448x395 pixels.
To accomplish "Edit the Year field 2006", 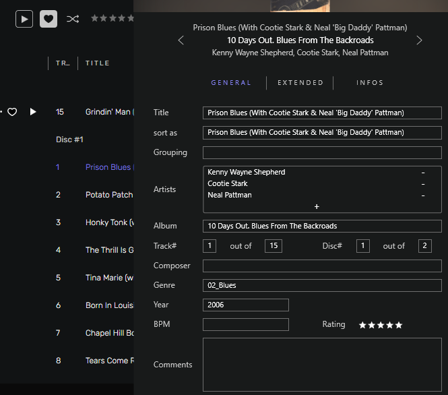I will (246, 305).
